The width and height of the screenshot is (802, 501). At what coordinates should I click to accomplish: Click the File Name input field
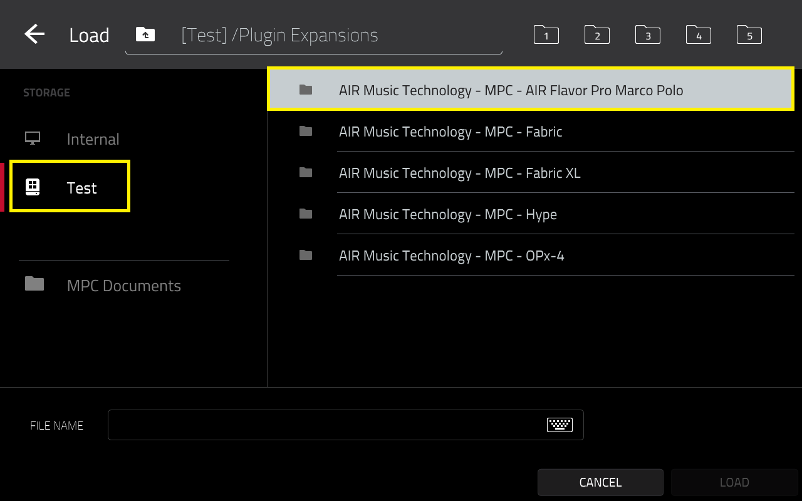coord(345,425)
